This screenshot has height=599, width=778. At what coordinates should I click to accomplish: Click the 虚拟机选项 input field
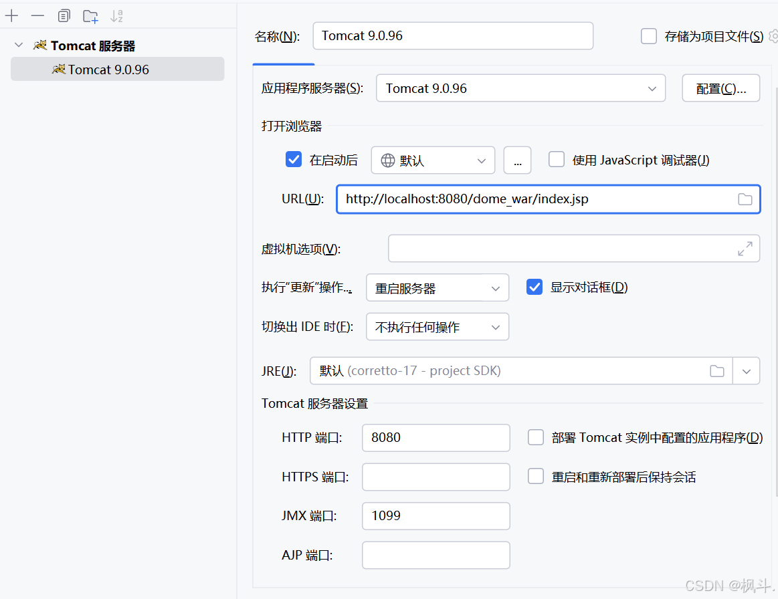click(x=573, y=249)
